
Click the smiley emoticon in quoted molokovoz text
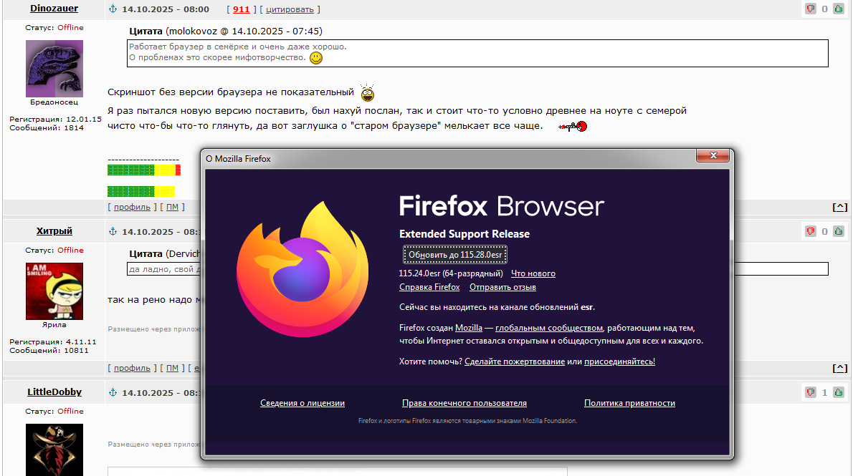(316, 57)
